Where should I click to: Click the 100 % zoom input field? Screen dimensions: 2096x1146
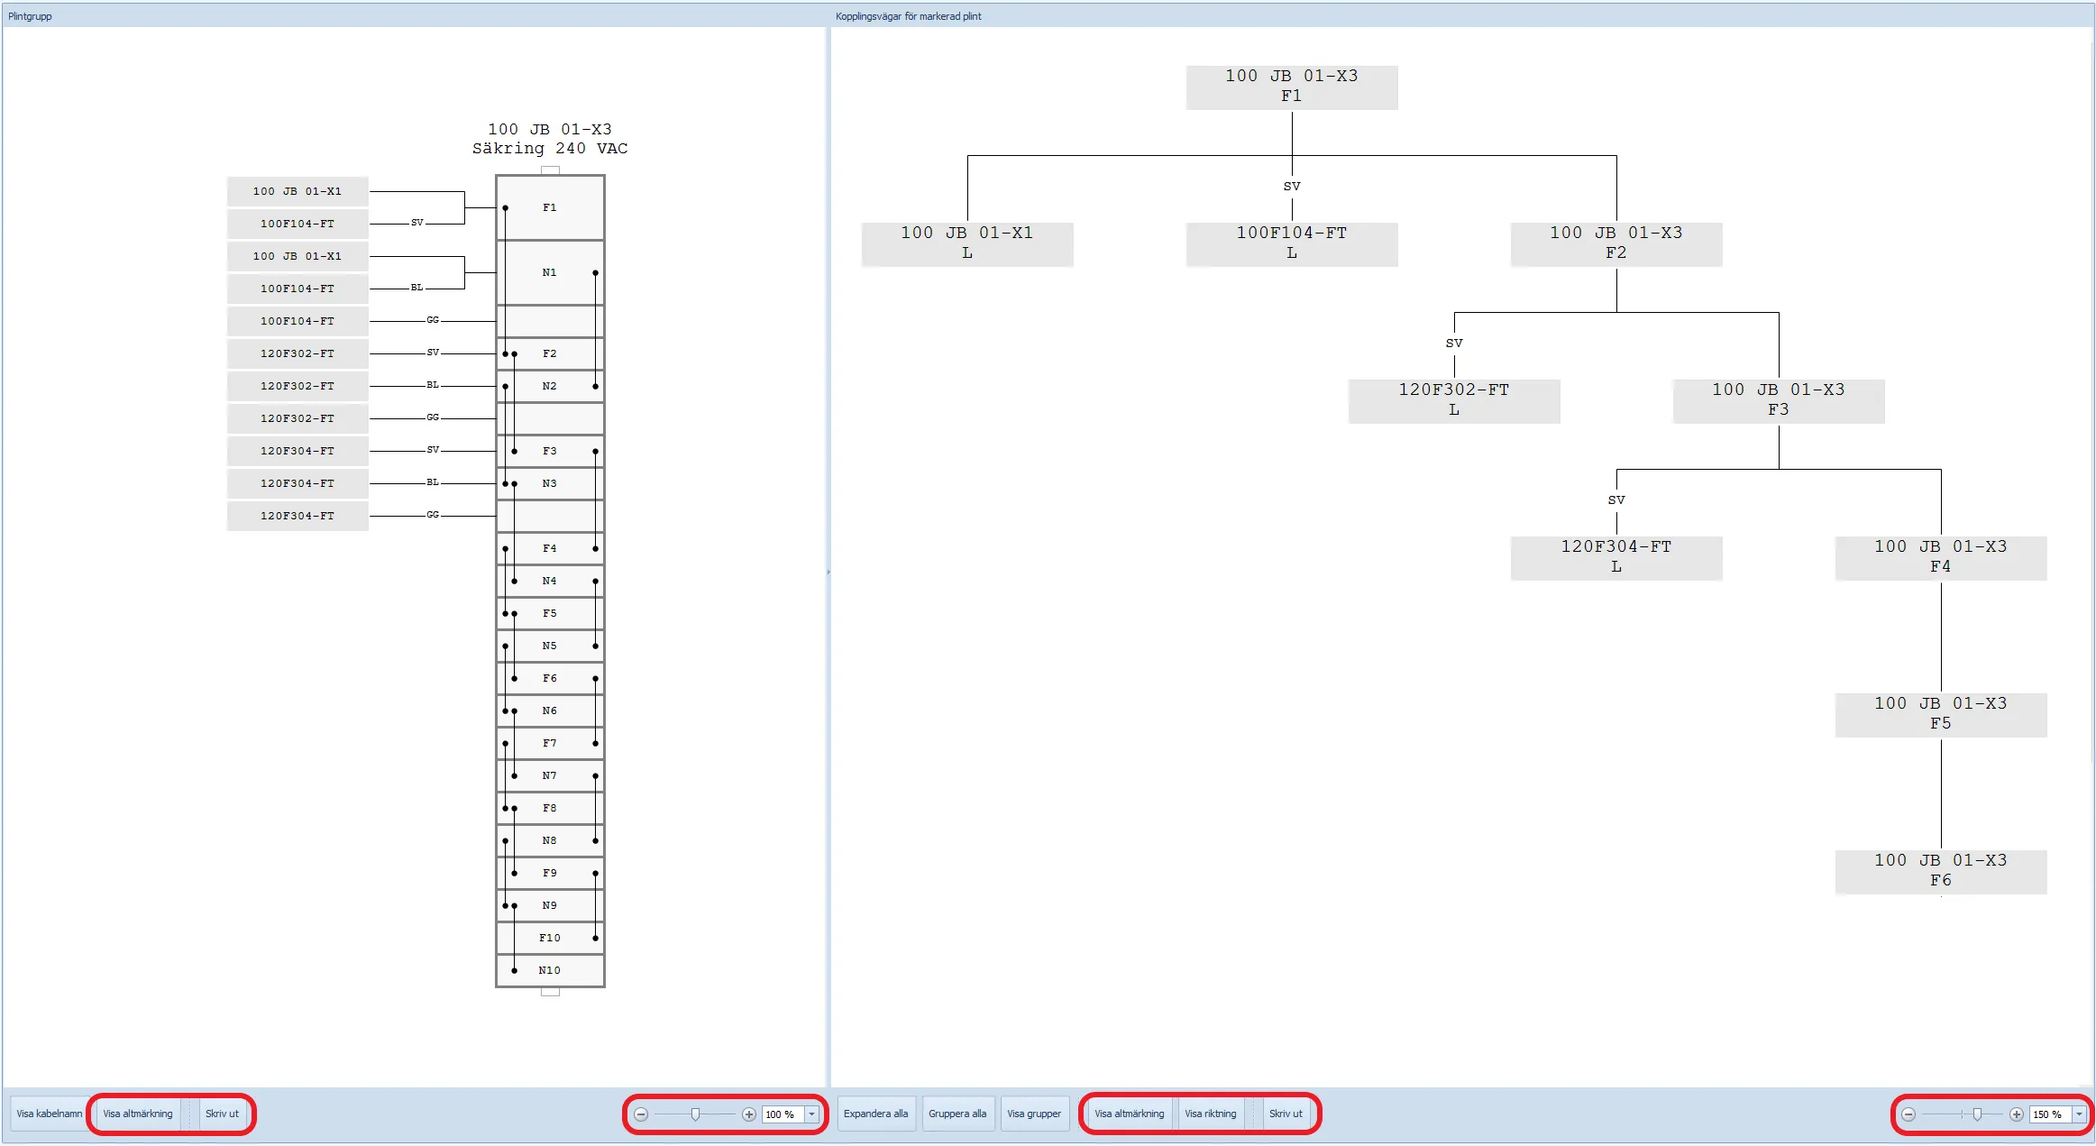(783, 1114)
